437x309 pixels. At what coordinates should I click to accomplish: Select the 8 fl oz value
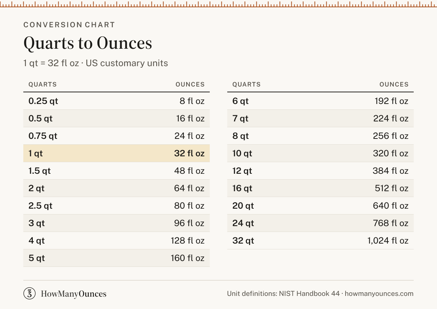coord(192,101)
